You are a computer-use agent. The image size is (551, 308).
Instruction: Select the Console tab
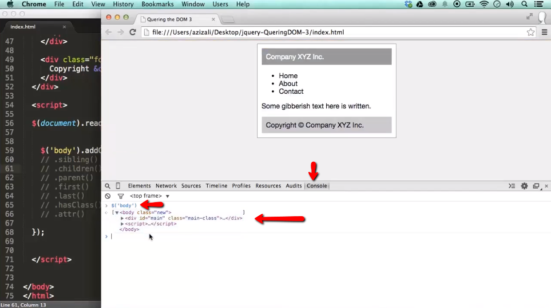[x=317, y=186]
